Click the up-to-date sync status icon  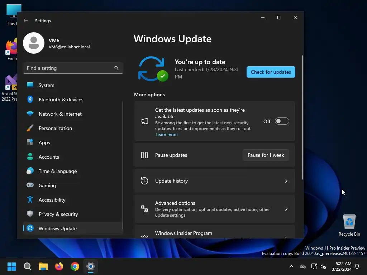(x=153, y=69)
